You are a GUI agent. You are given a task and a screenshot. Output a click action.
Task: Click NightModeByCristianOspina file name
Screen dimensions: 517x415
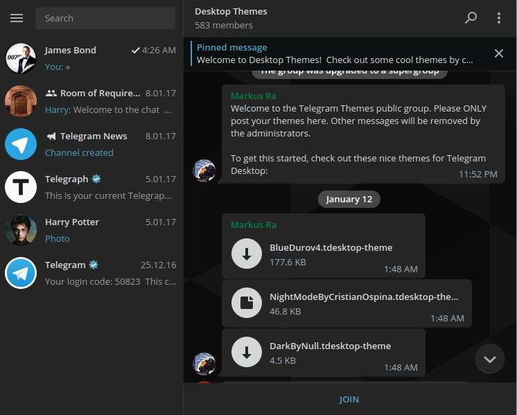(x=364, y=297)
